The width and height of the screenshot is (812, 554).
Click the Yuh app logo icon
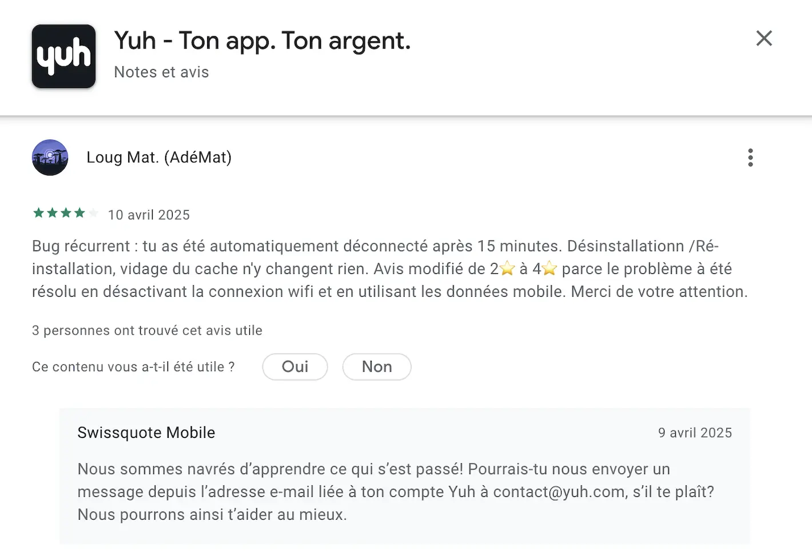tap(63, 56)
